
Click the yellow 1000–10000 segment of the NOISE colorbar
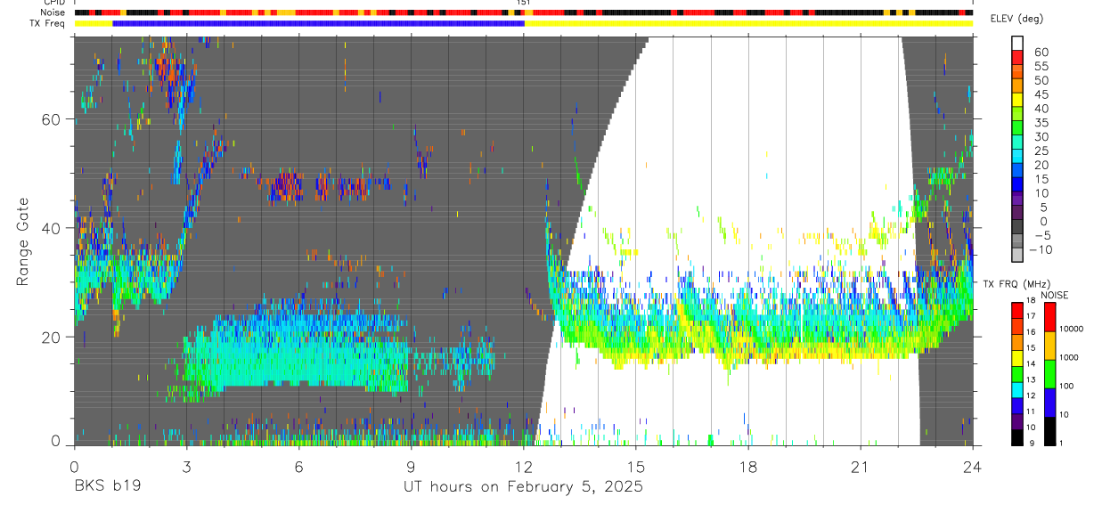[1049, 346]
